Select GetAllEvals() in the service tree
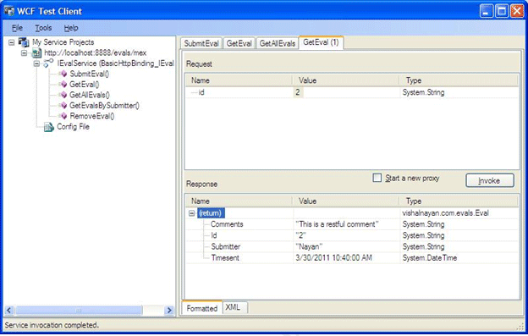 pyautogui.click(x=90, y=95)
